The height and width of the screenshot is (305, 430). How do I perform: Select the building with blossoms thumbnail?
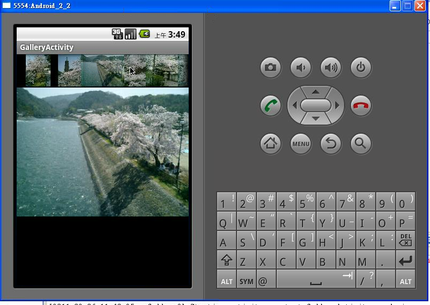163,71
